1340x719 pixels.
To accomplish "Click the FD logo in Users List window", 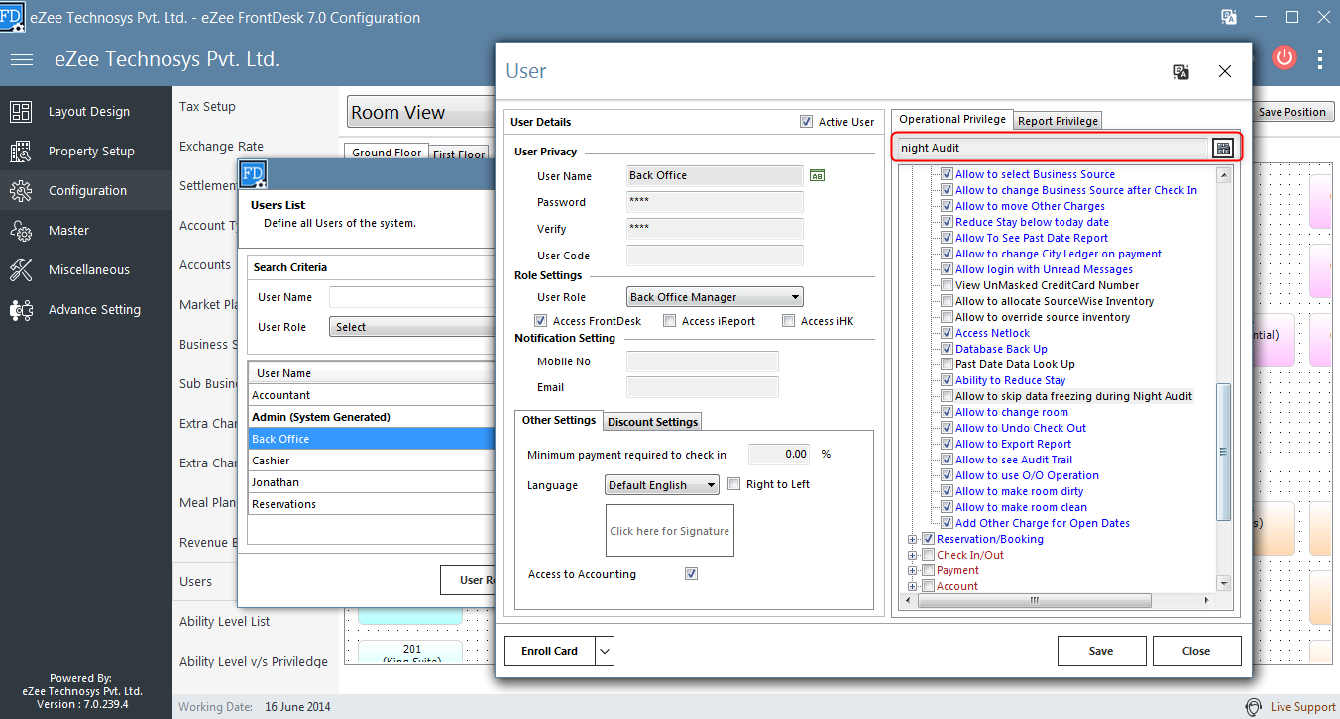I will point(254,175).
